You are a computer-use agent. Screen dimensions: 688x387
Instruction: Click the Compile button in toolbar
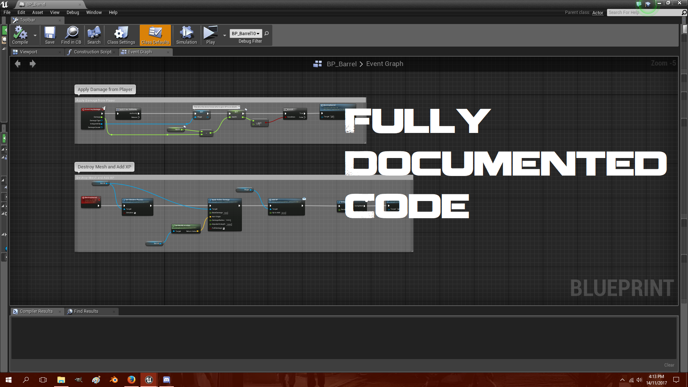pos(20,35)
